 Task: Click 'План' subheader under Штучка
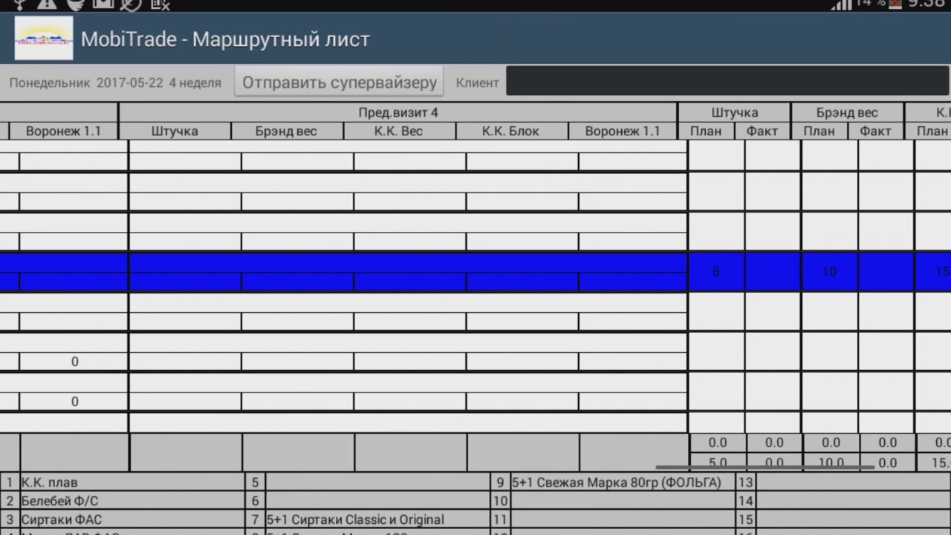click(706, 131)
